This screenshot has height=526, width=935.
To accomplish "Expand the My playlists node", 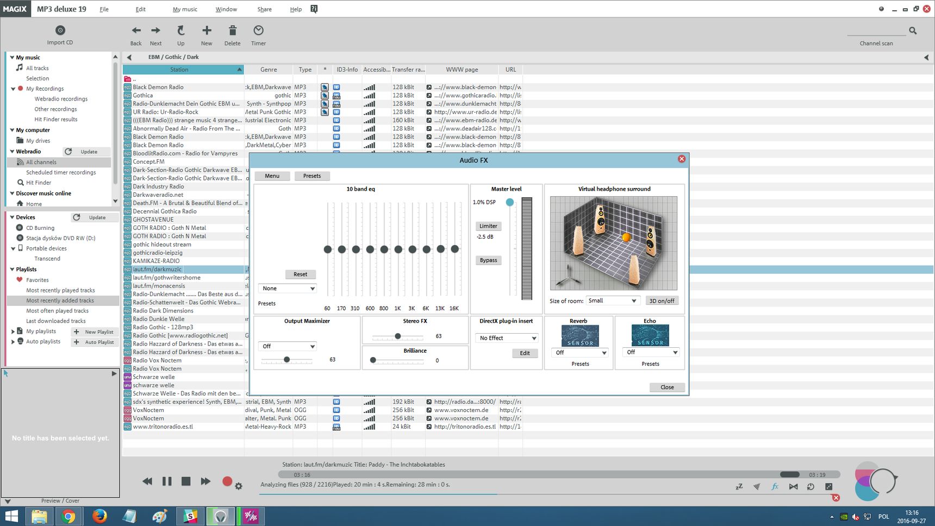I will [13, 331].
